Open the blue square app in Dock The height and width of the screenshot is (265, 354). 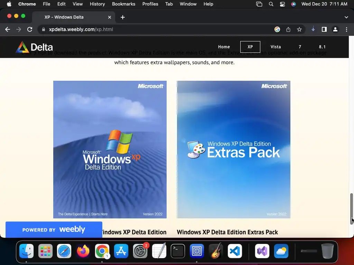197,251
